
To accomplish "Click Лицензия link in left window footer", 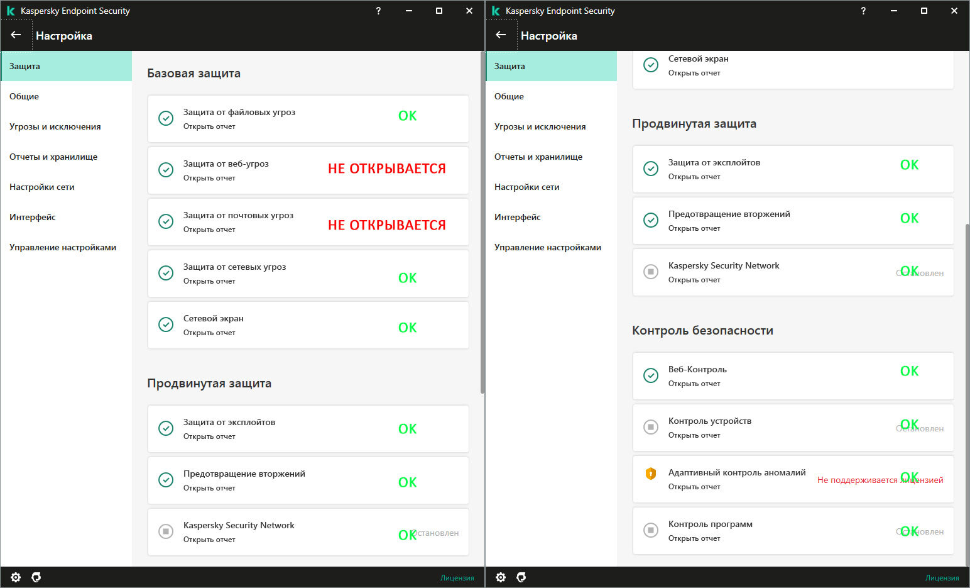I will [457, 578].
